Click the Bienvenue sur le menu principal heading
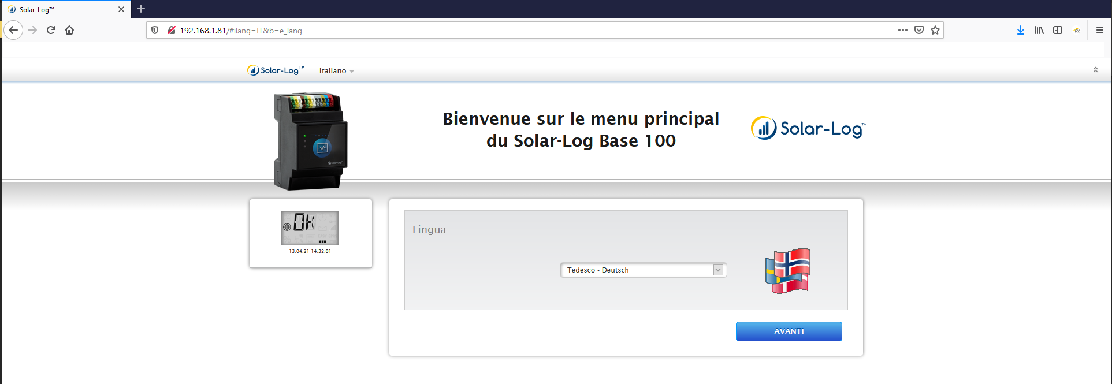1112x384 pixels. tap(581, 129)
